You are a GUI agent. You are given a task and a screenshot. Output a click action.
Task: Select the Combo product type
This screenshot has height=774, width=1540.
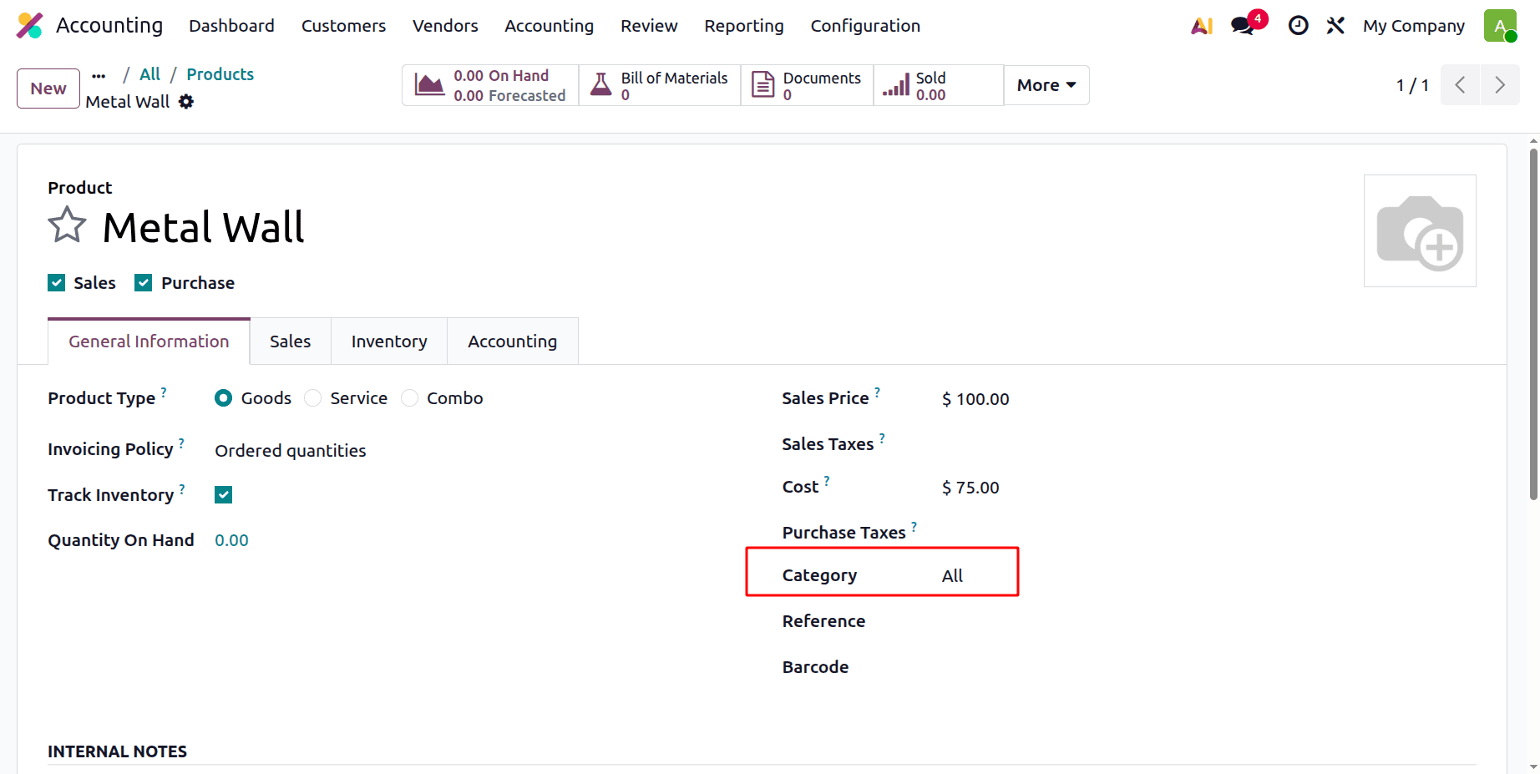410,398
